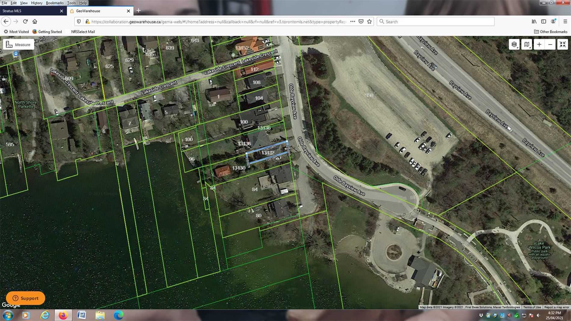This screenshot has height=321, width=571.
Task: Save page to Pocket
Action: (361, 21)
